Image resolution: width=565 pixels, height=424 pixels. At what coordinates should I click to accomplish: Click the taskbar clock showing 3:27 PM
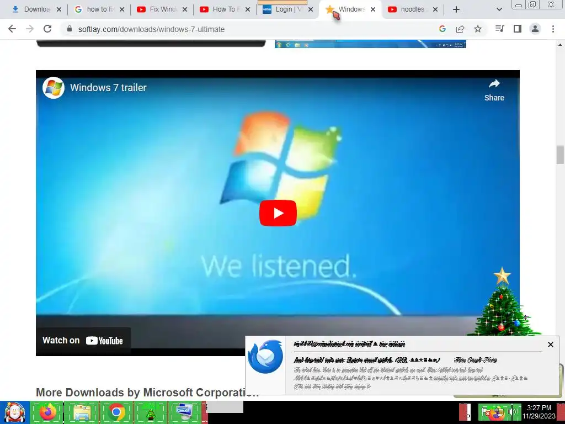(x=539, y=412)
